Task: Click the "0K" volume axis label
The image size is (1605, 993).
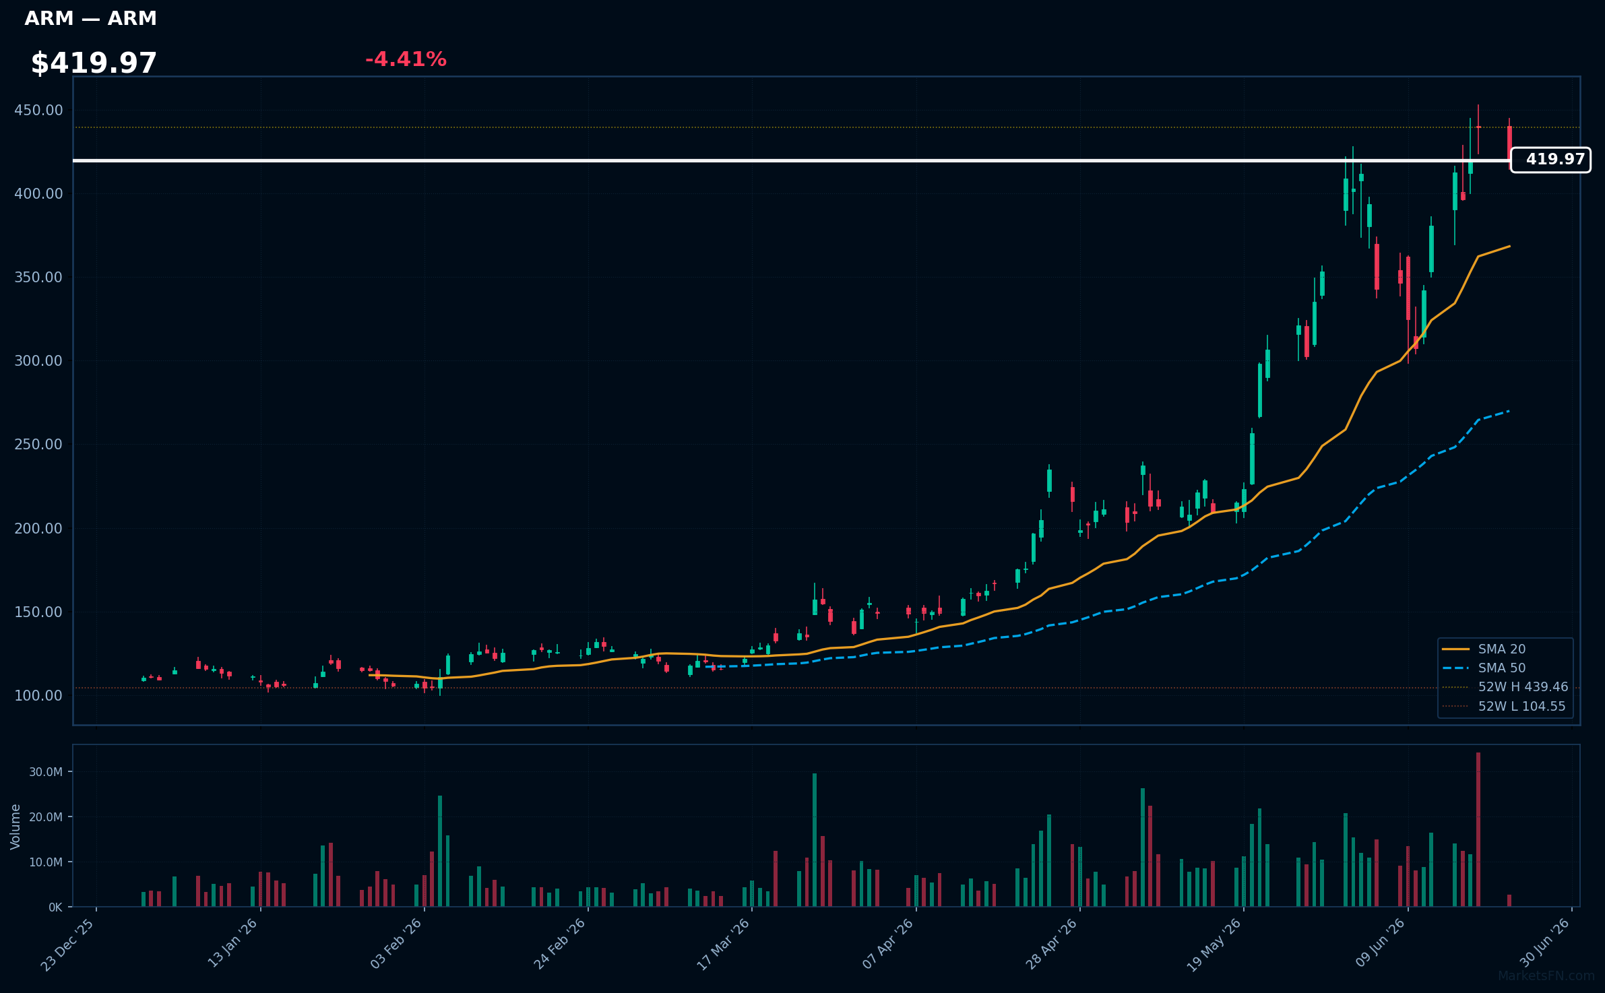Action: pos(55,907)
